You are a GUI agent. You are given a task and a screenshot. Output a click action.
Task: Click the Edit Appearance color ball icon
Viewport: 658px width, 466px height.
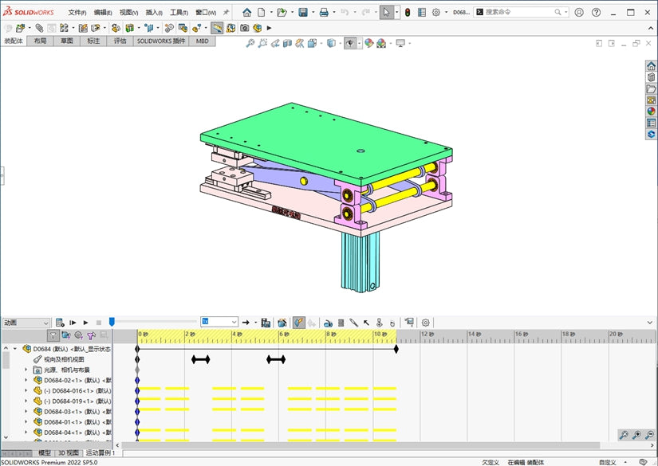pos(368,43)
